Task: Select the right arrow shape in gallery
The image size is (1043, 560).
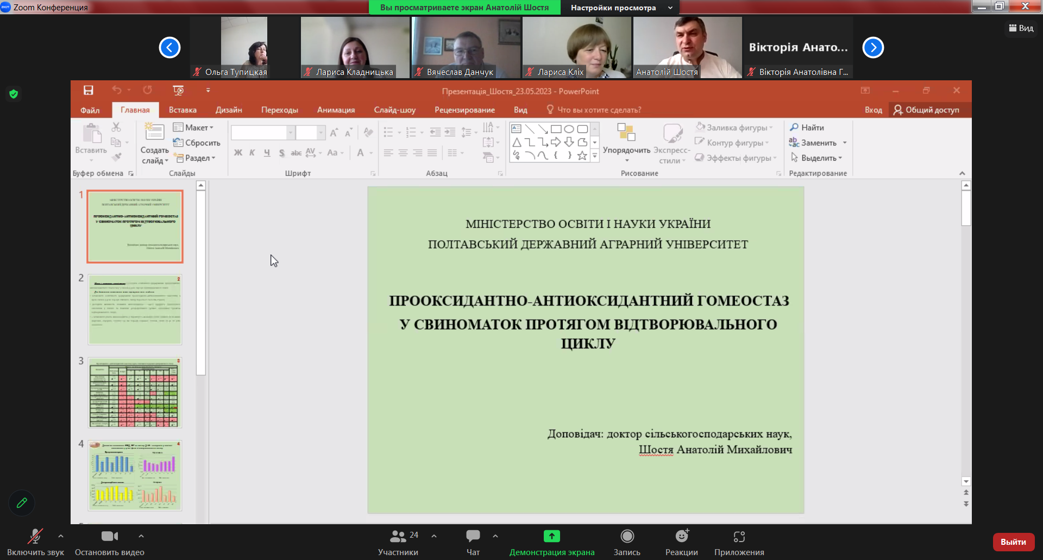Action: coord(556,142)
